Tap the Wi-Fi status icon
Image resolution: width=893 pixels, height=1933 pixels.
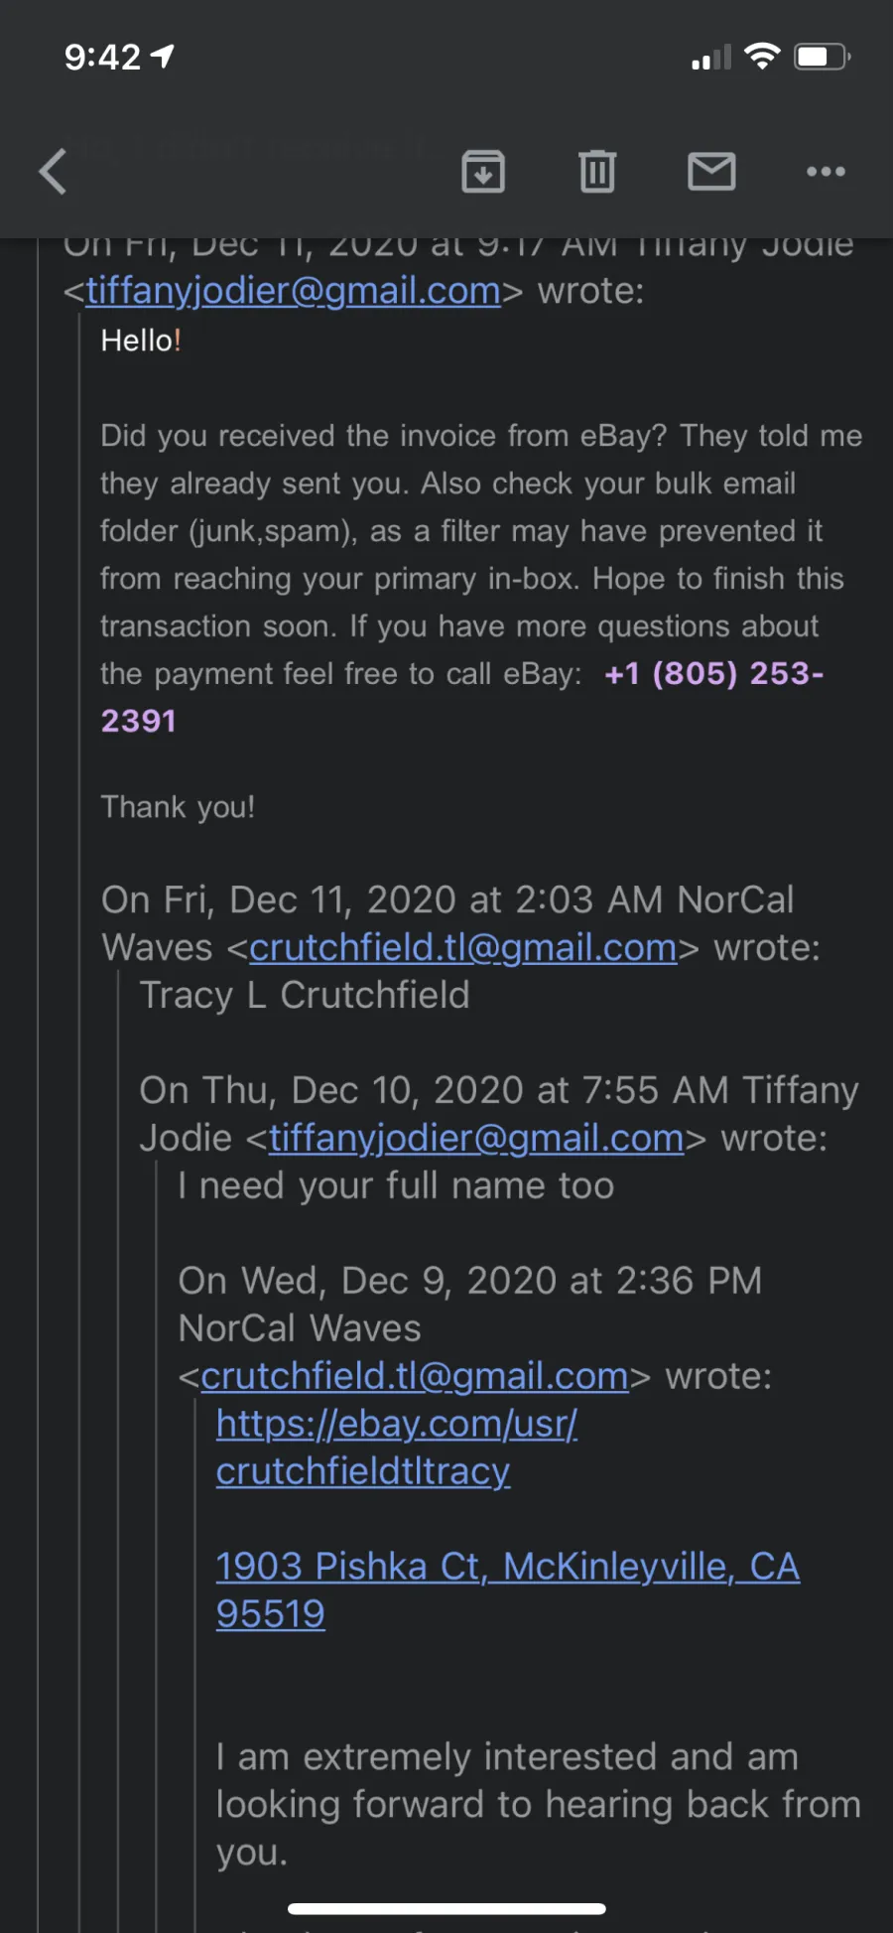tap(762, 57)
